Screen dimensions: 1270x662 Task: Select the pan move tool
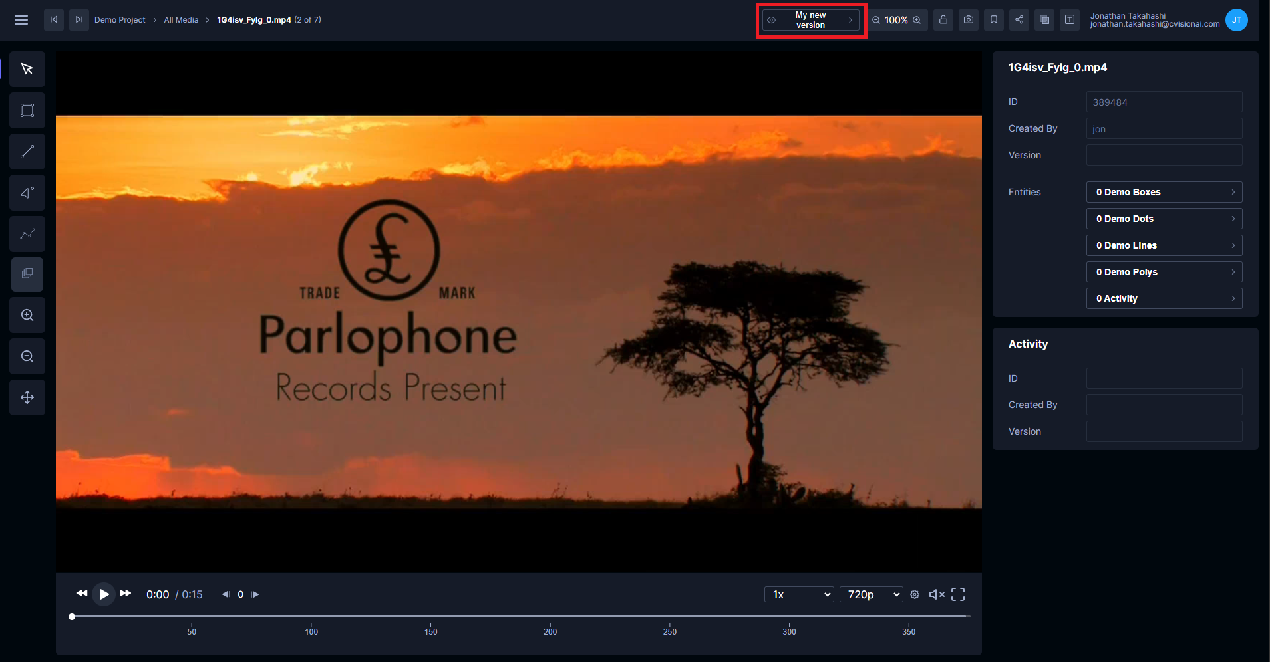pyautogui.click(x=27, y=397)
